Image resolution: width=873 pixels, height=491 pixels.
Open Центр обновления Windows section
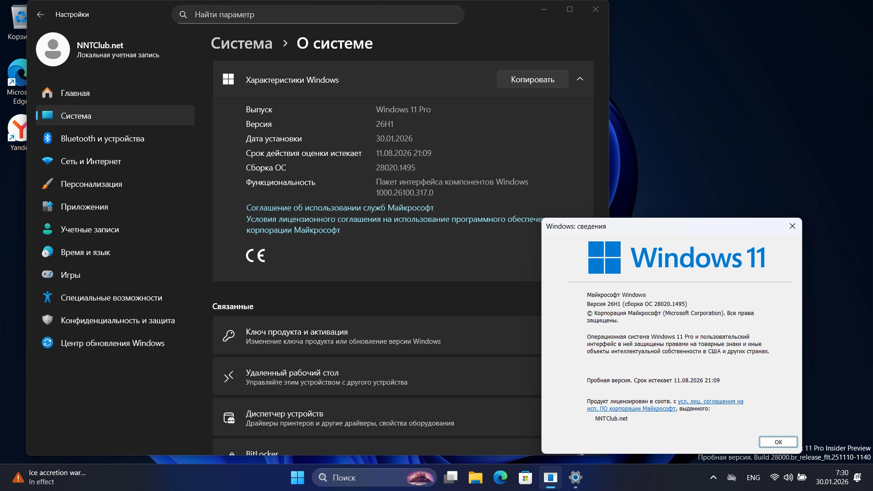click(x=112, y=343)
